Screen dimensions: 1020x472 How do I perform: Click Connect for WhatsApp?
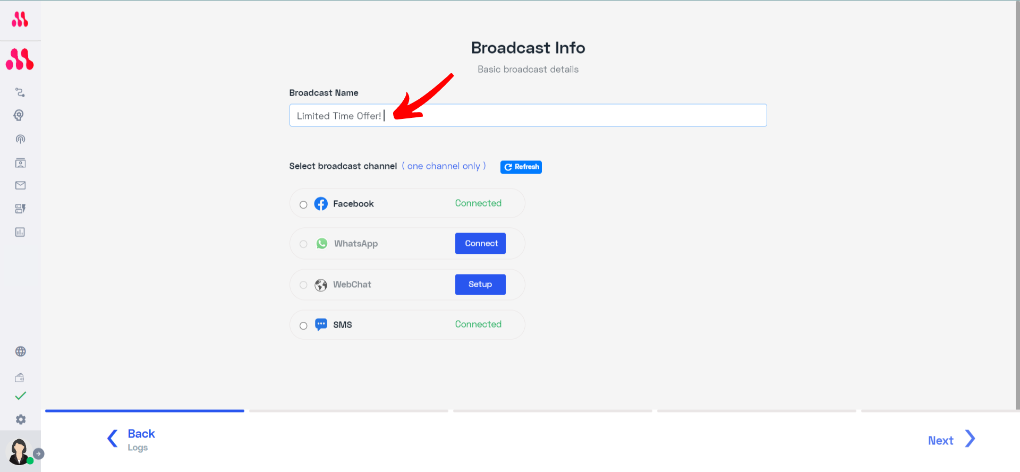(x=480, y=244)
